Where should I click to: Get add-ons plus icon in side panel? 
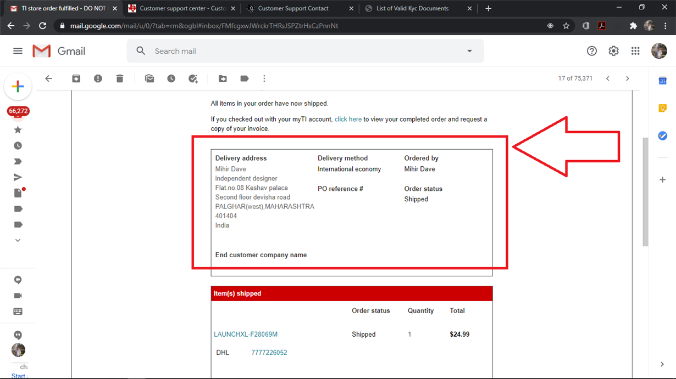pos(662,179)
